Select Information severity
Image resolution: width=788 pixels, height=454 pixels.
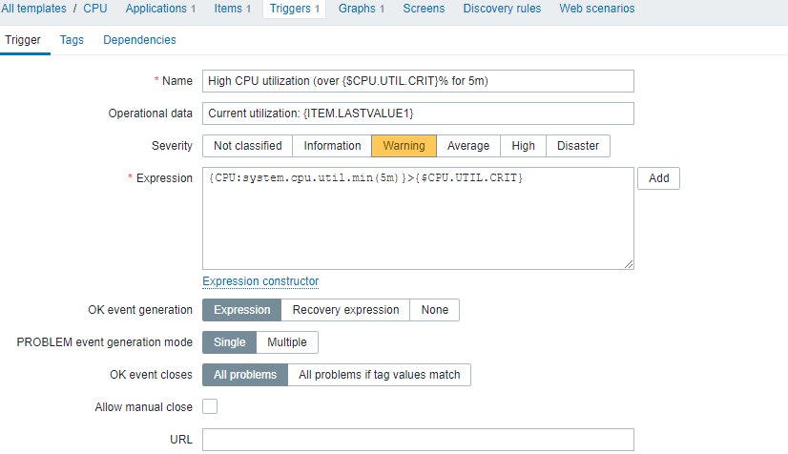tap(332, 146)
